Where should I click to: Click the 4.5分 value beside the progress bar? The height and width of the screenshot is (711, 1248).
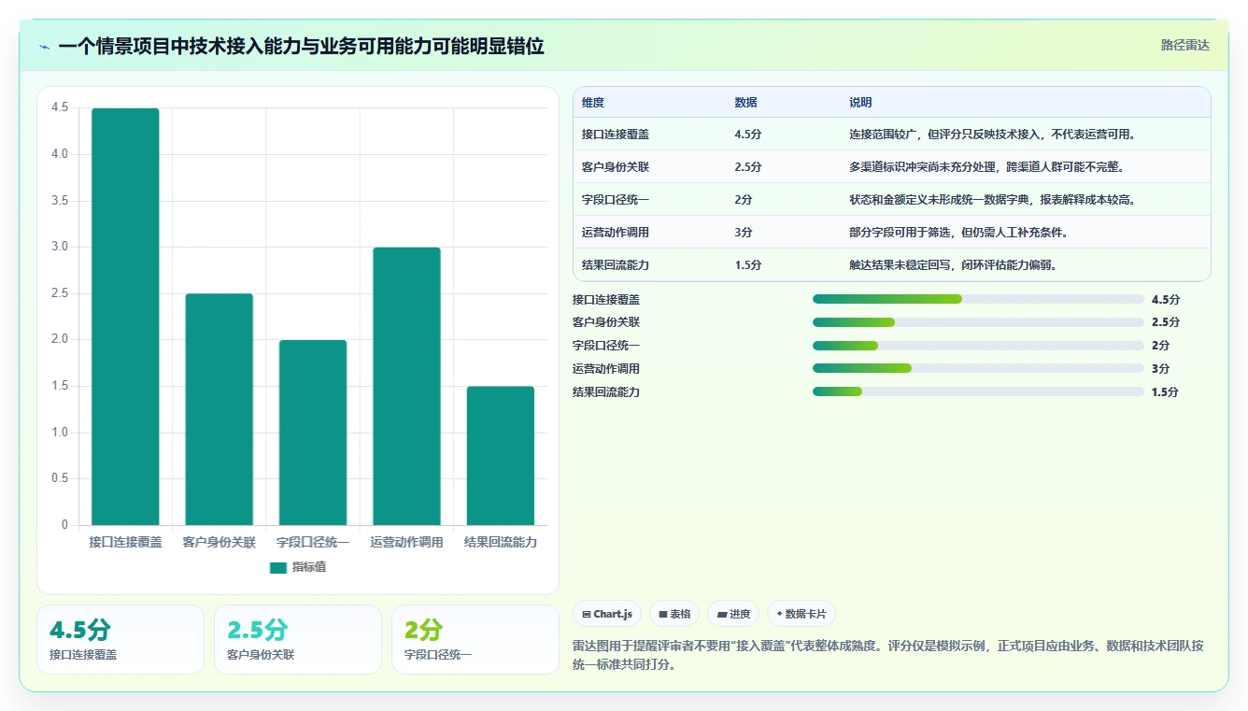(1166, 300)
